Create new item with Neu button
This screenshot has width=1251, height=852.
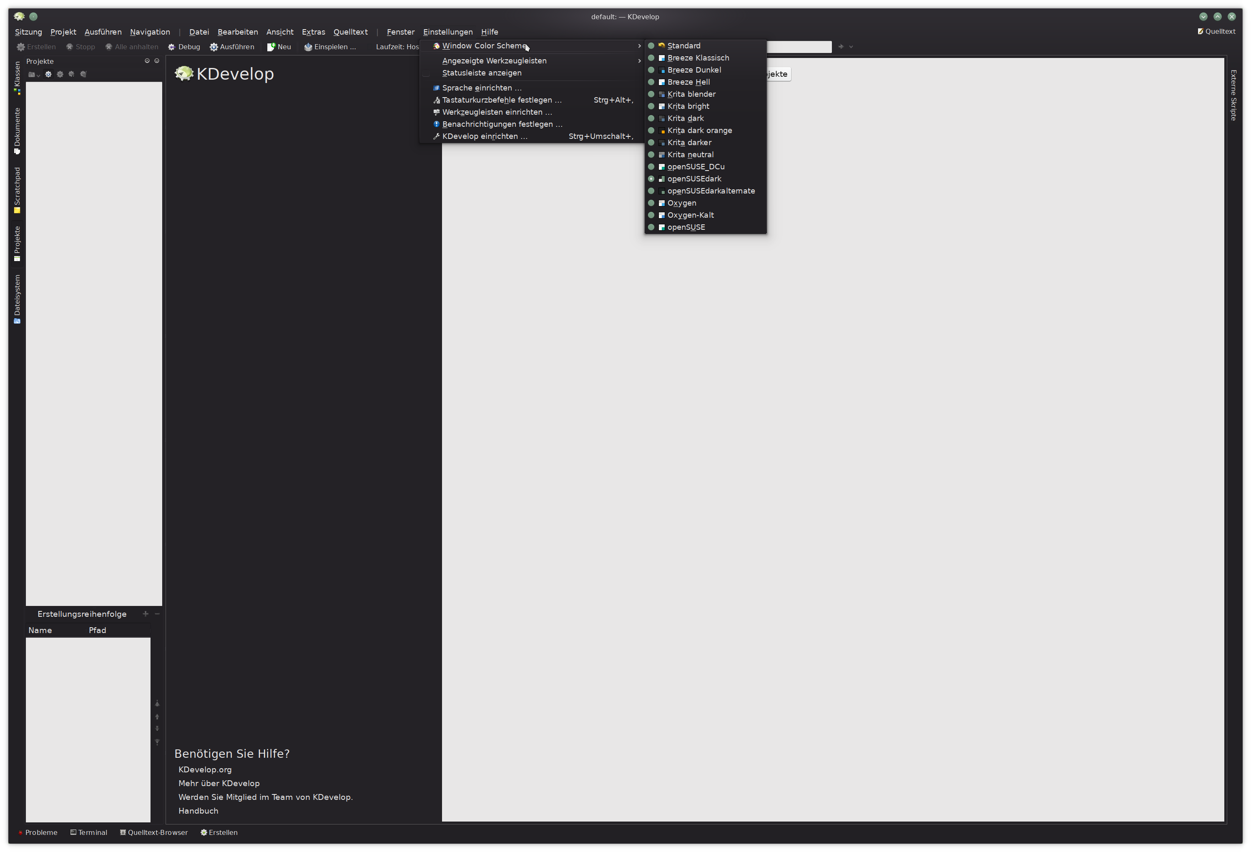279,47
